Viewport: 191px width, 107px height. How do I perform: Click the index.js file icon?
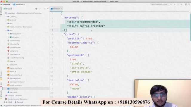[8, 72]
